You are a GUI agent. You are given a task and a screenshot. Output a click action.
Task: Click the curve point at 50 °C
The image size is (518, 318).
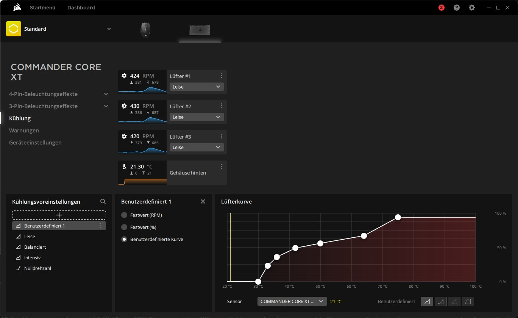pyautogui.click(x=320, y=243)
